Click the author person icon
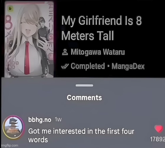This screenshot has width=165, height=148. [65, 52]
